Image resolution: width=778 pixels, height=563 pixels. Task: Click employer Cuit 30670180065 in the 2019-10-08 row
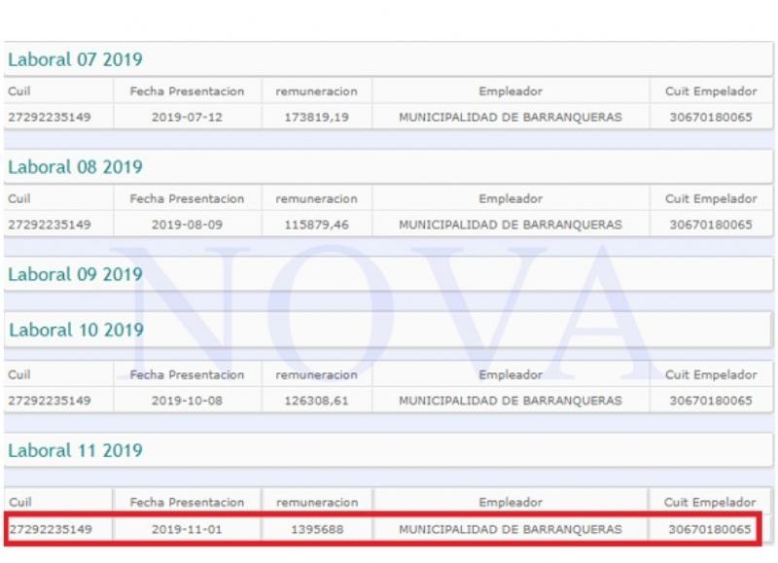coord(711,401)
